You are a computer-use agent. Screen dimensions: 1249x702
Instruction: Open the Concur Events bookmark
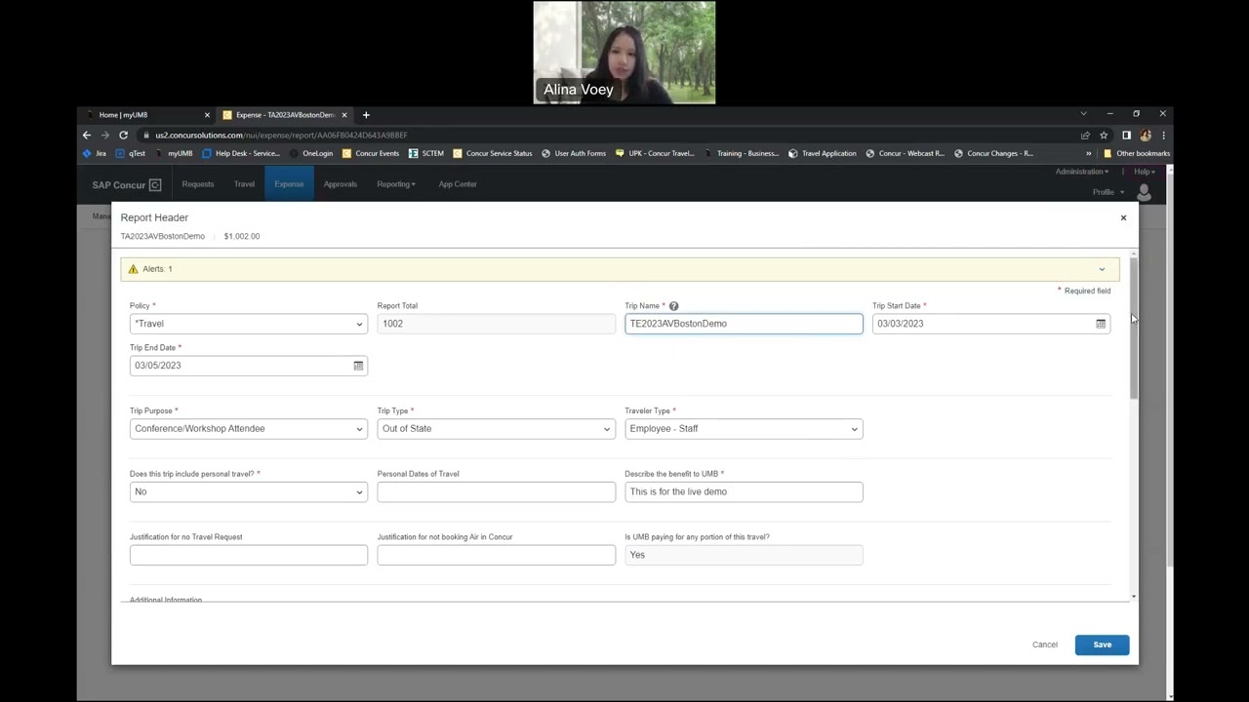tap(371, 153)
